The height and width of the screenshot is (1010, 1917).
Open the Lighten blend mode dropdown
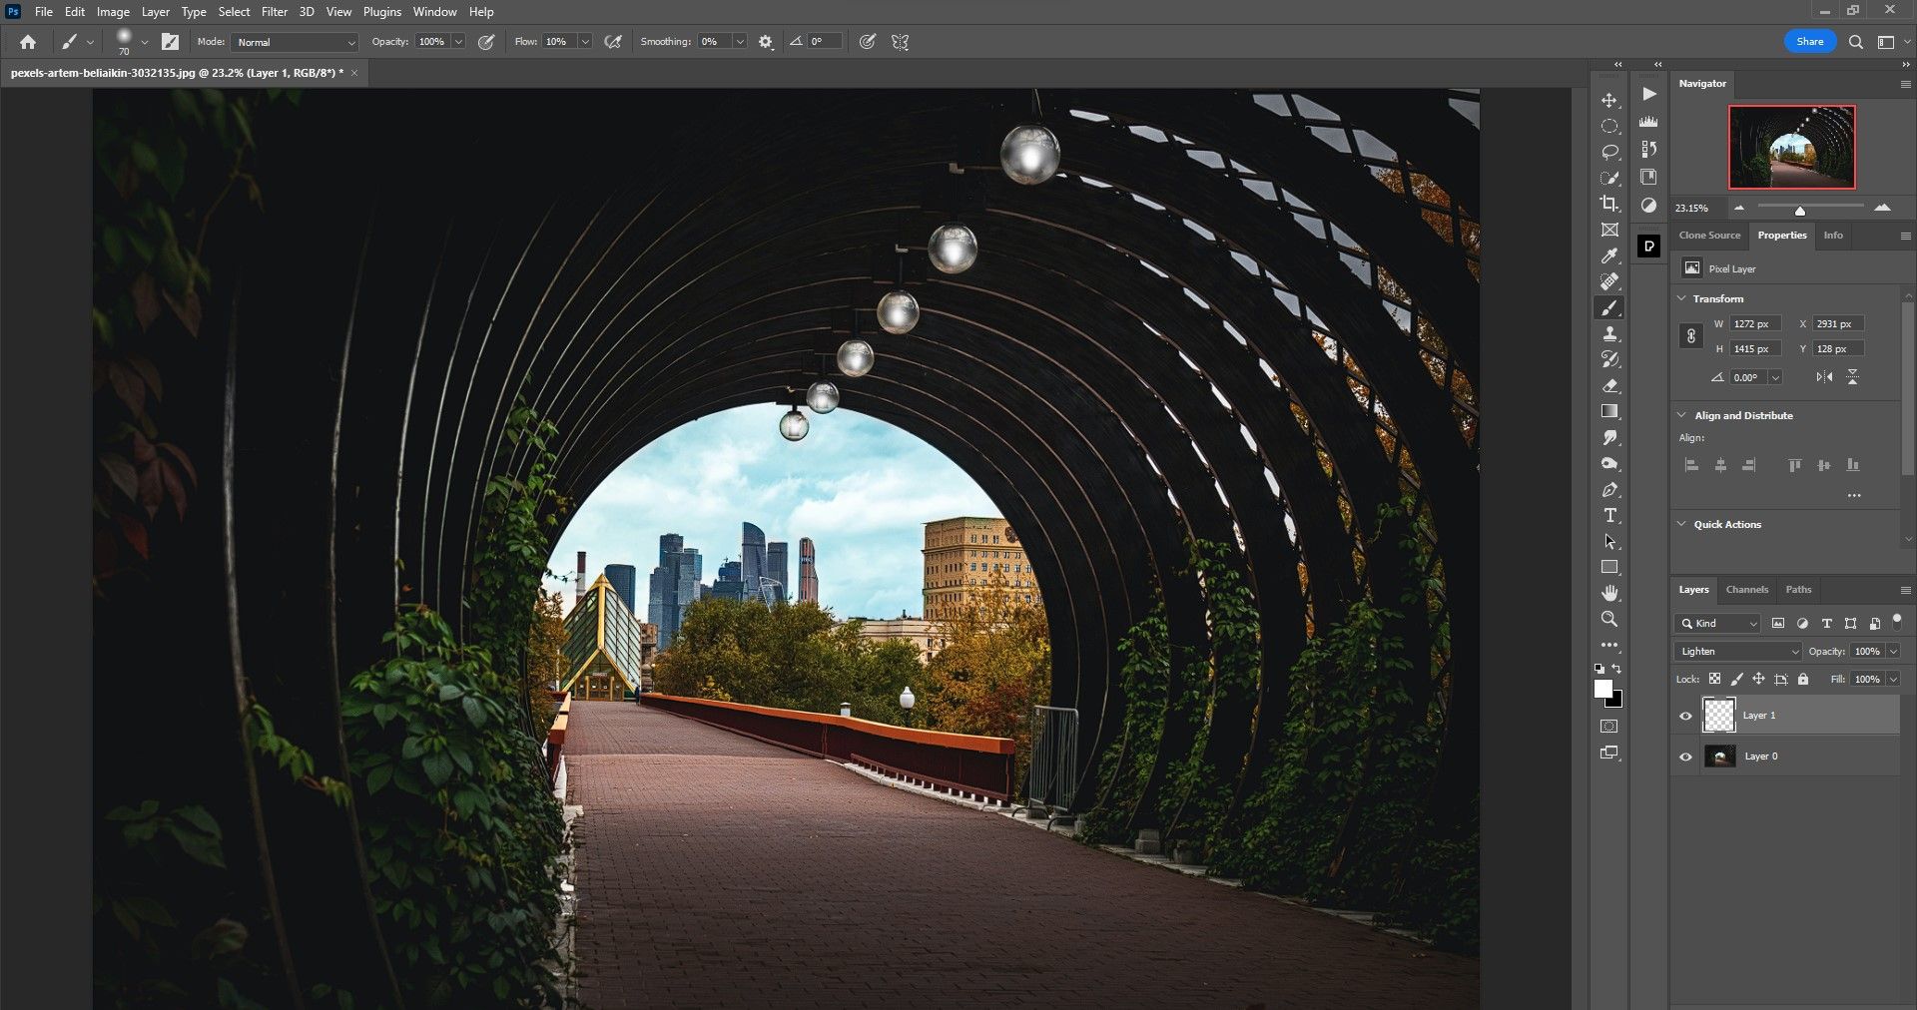pyautogui.click(x=1737, y=652)
